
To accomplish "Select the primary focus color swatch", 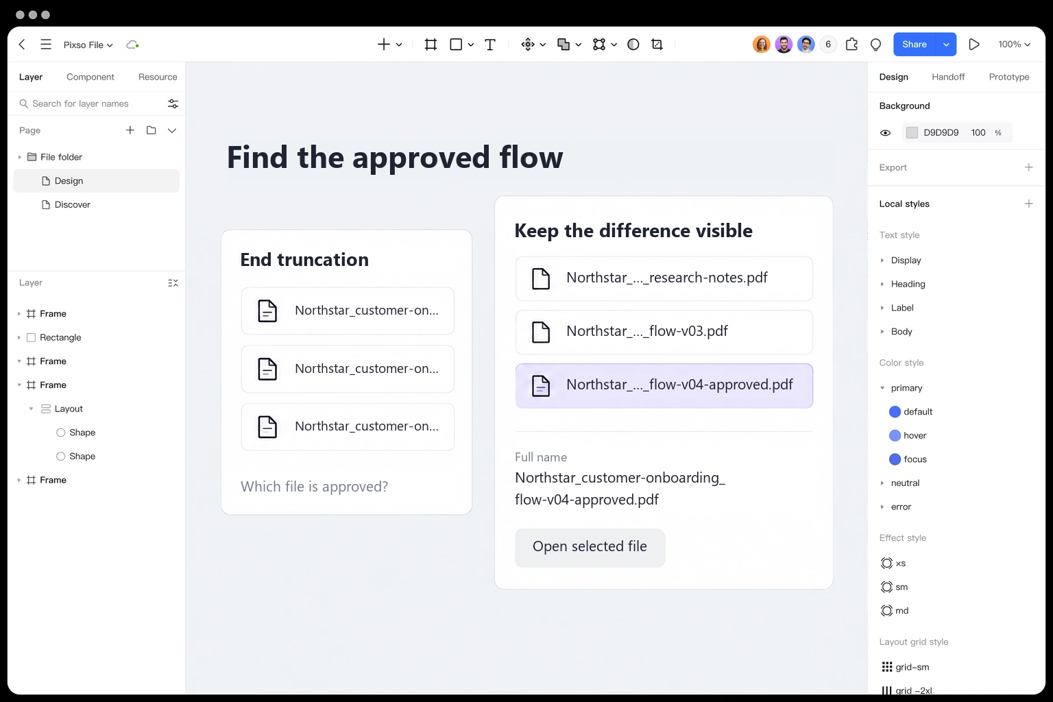I will click(895, 459).
